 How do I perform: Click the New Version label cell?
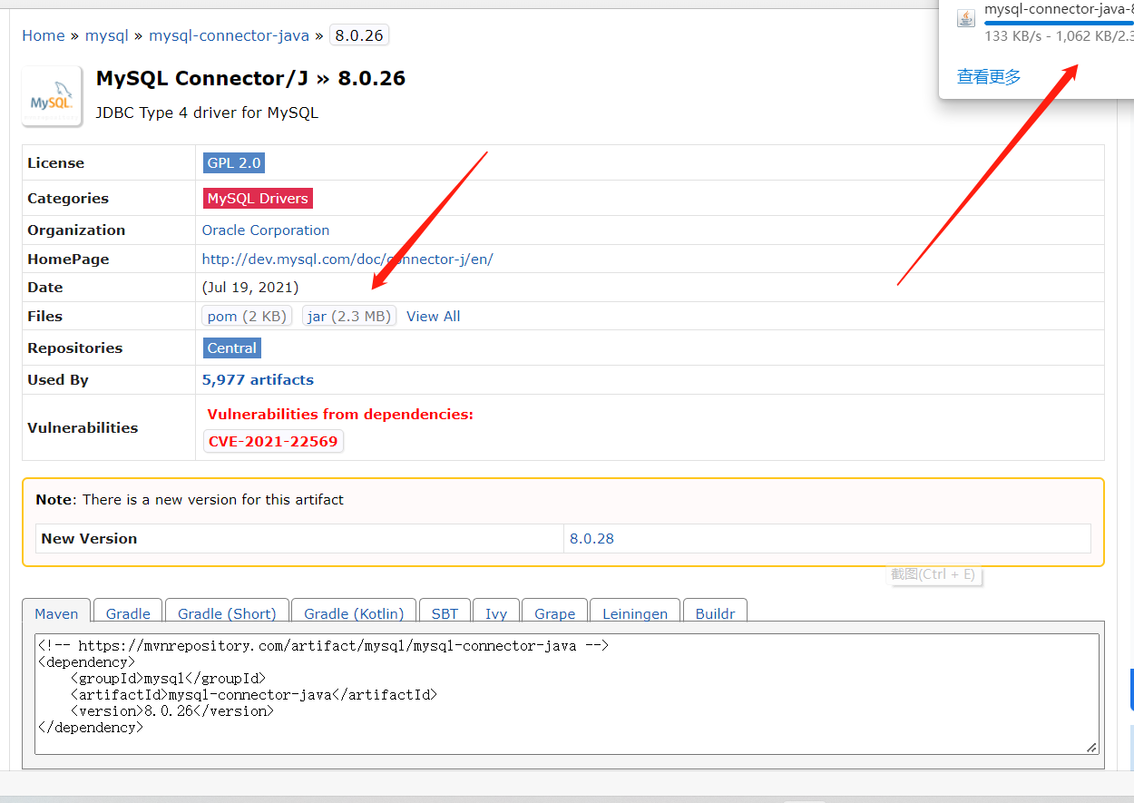pos(299,539)
